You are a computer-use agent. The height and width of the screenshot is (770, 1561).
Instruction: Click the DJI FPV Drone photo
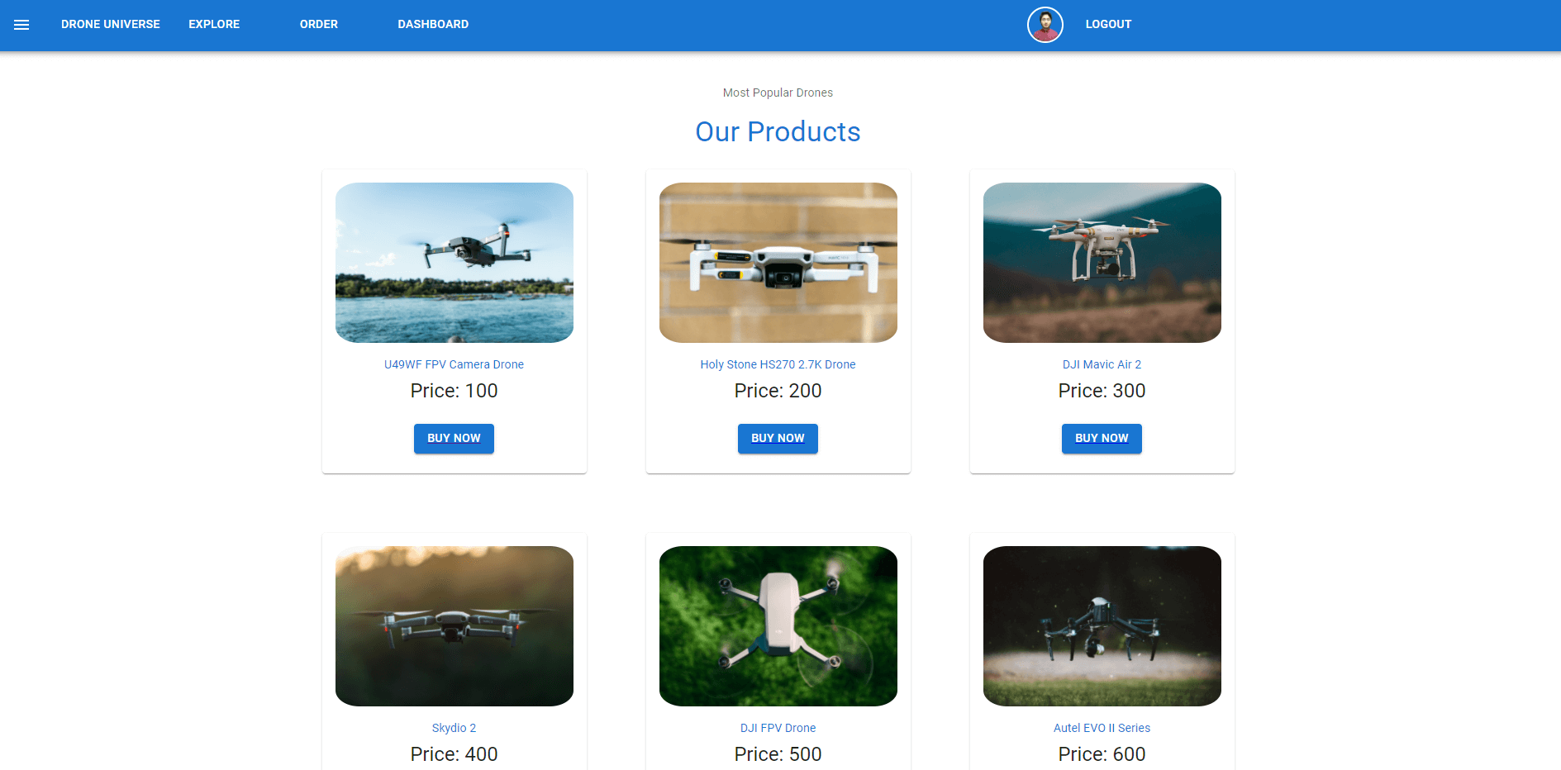[x=778, y=626]
